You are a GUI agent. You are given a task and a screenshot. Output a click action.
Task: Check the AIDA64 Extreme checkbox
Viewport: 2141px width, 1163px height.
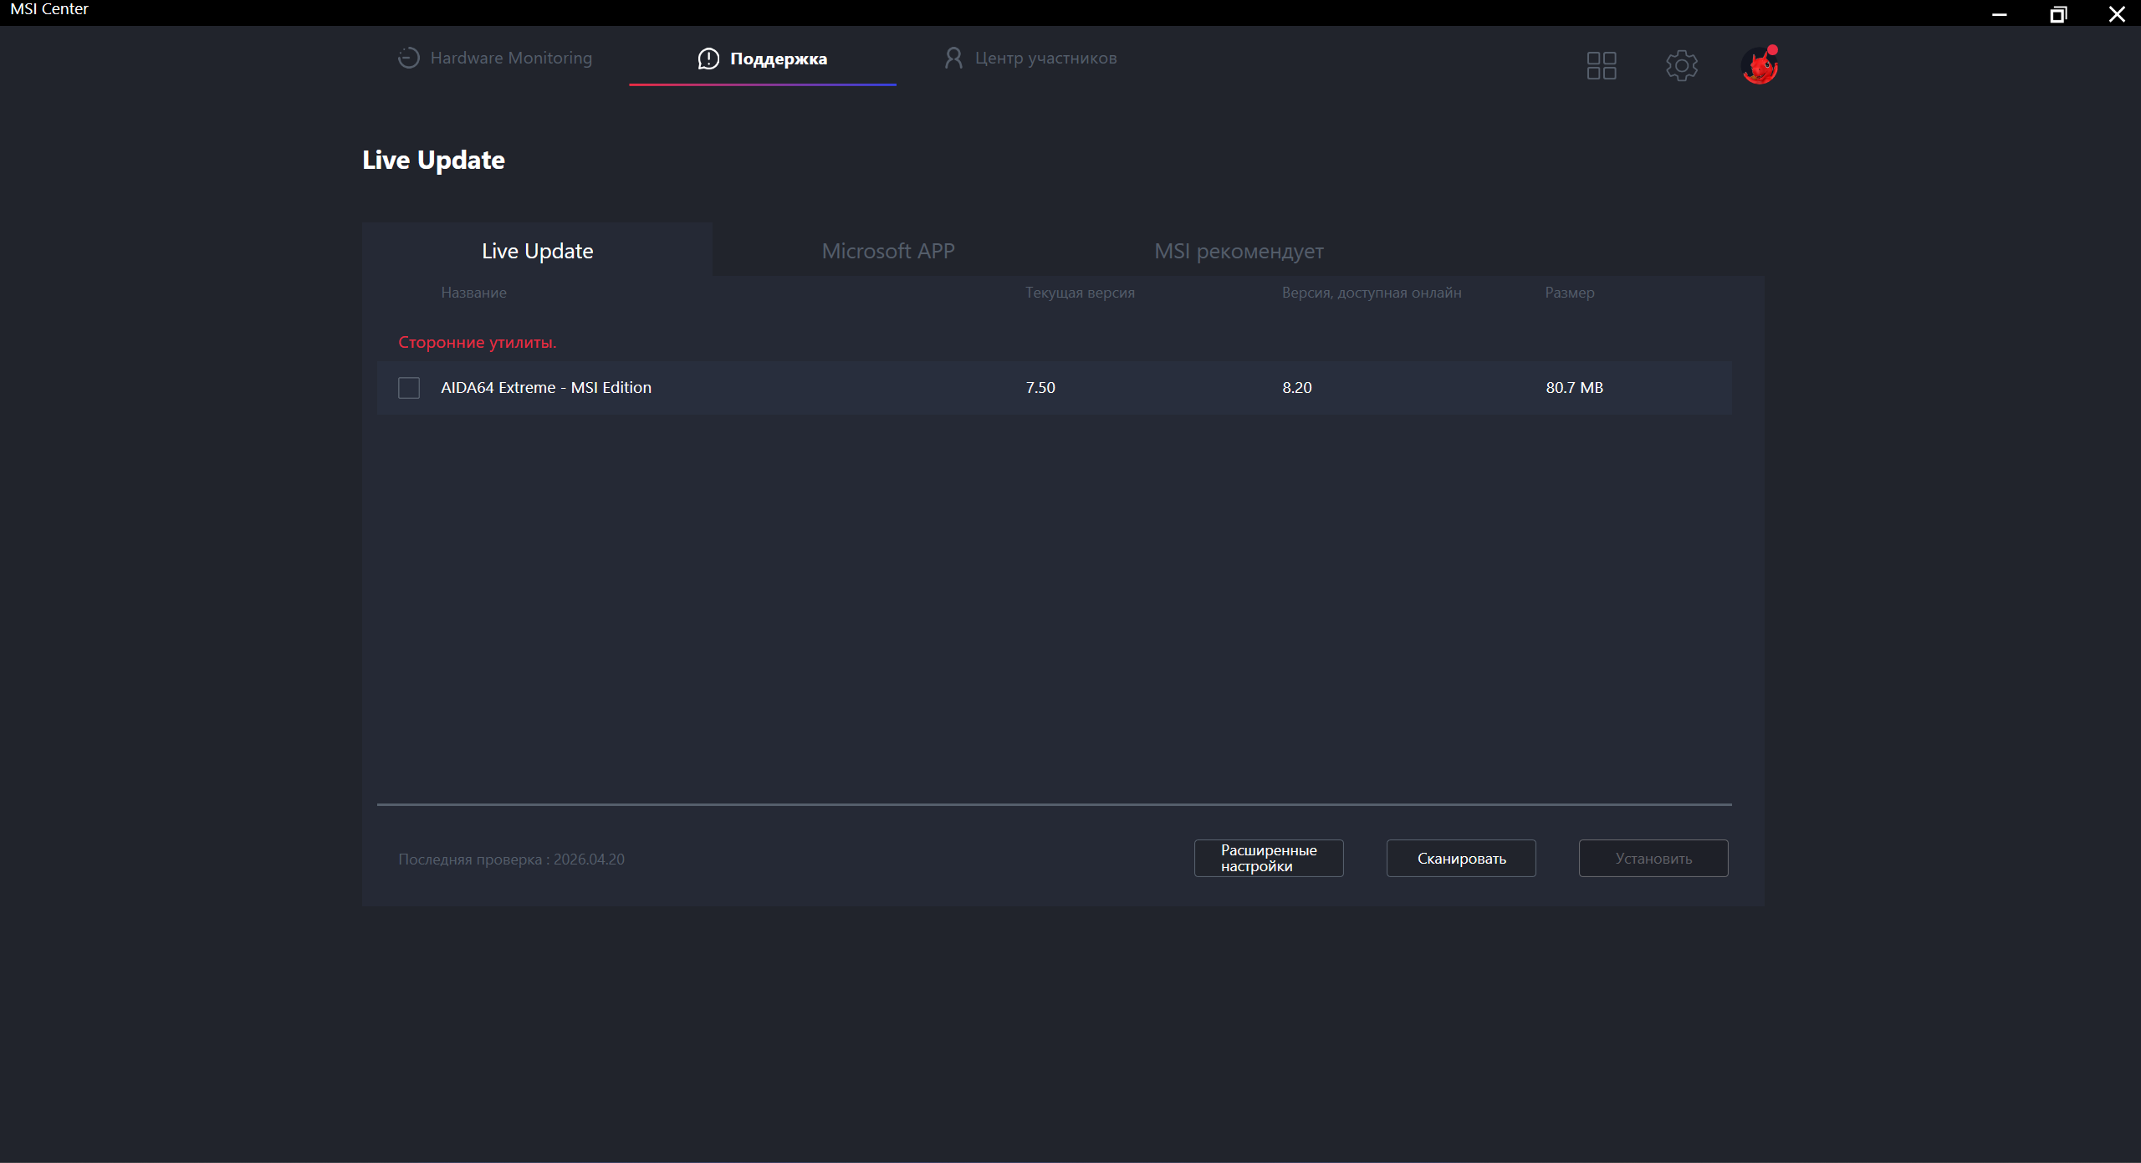point(409,388)
